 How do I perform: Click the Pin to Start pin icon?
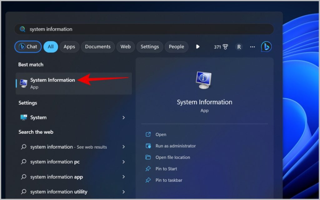(148, 169)
